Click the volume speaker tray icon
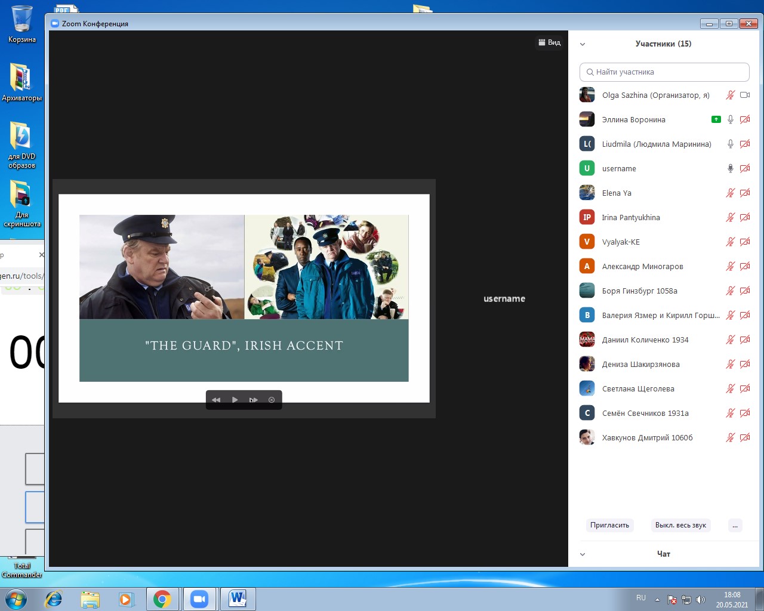Screen dimensions: 764x611 coord(701,600)
